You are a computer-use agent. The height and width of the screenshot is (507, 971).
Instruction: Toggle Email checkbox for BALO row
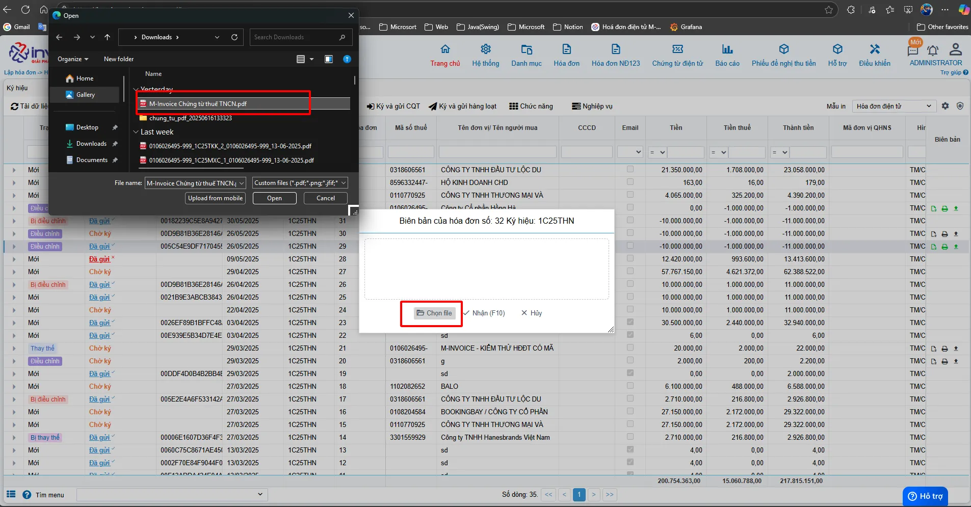pyautogui.click(x=630, y=386)
